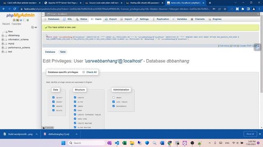Bookmark this page with star icon
The height and width of the screenshot is (147, 263).
coord(225,9)
